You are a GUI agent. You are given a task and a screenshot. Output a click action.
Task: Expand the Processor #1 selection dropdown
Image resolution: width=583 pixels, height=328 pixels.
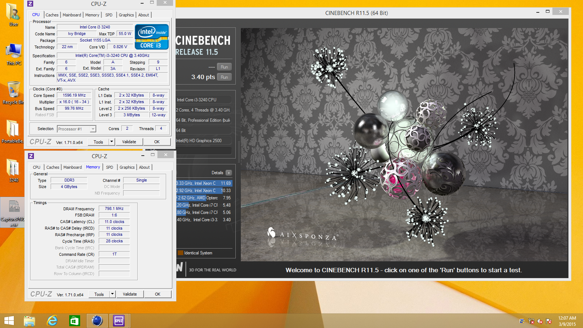tap(93, 129)
